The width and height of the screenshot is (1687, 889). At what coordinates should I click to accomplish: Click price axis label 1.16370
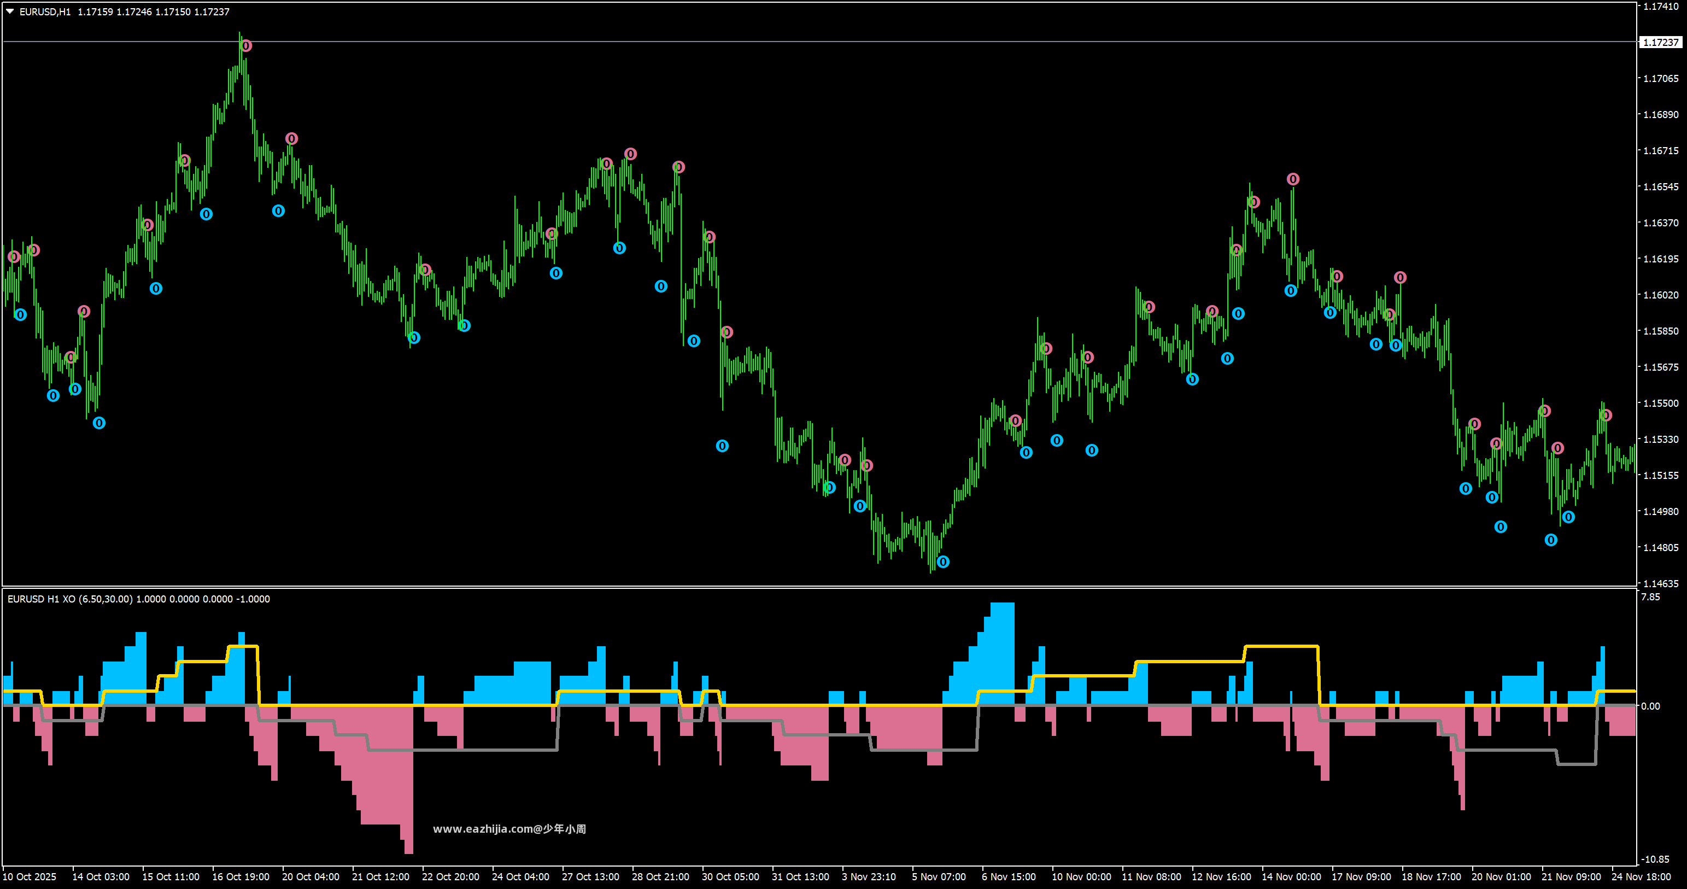coord(1661,223)
